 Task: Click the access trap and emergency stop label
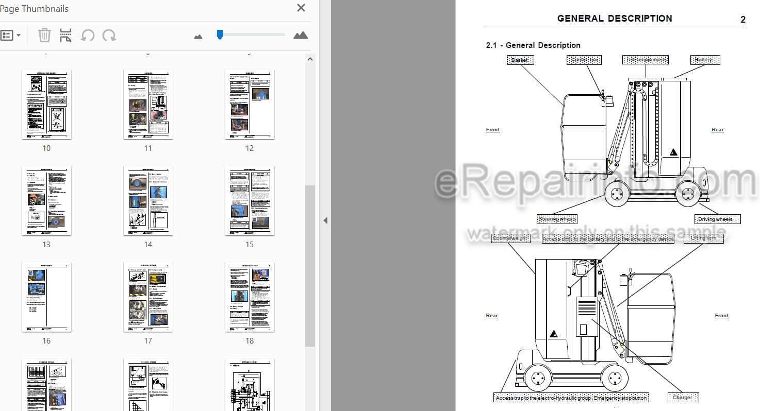point(571,397)
